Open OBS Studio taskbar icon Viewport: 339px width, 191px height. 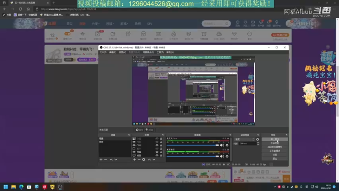[x=60, y=187]
